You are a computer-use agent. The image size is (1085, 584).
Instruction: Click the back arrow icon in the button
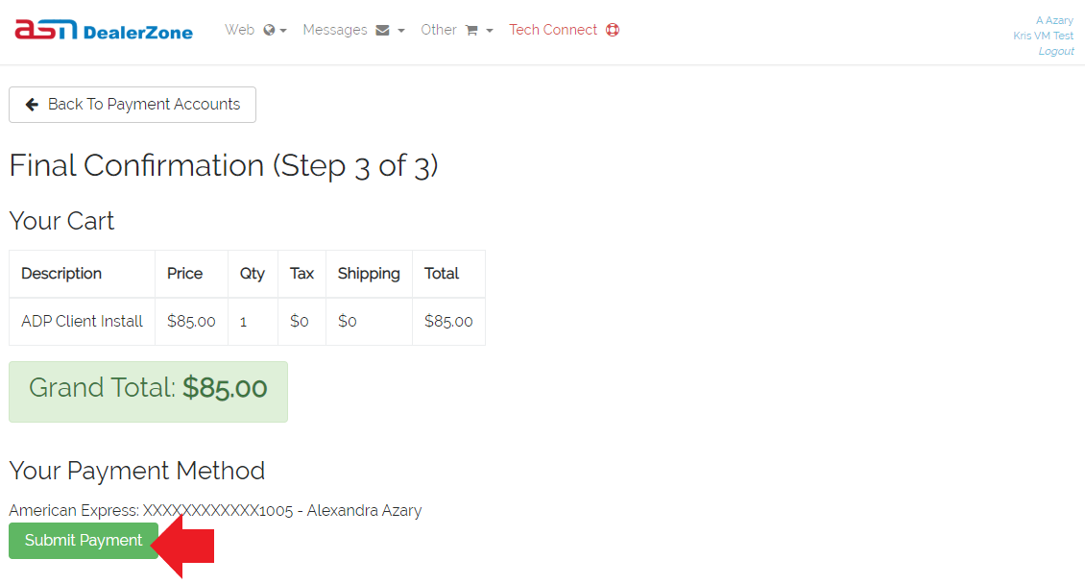pyautogui.click(x=32, y=105)
